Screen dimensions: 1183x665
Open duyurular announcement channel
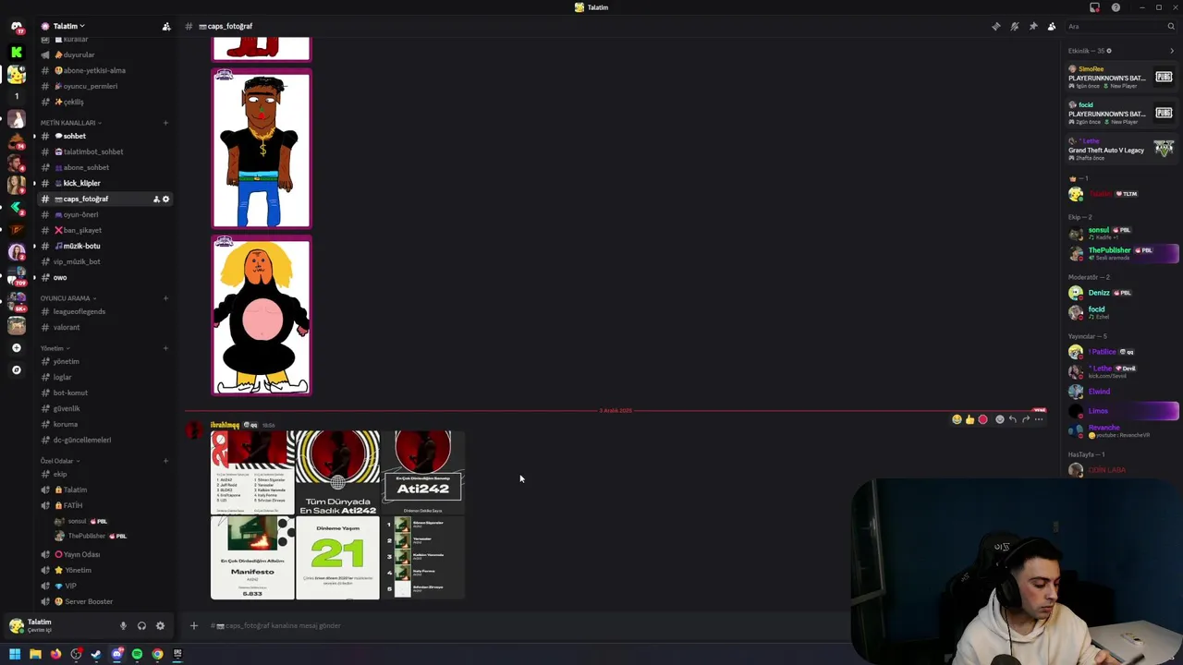(104, 54)
